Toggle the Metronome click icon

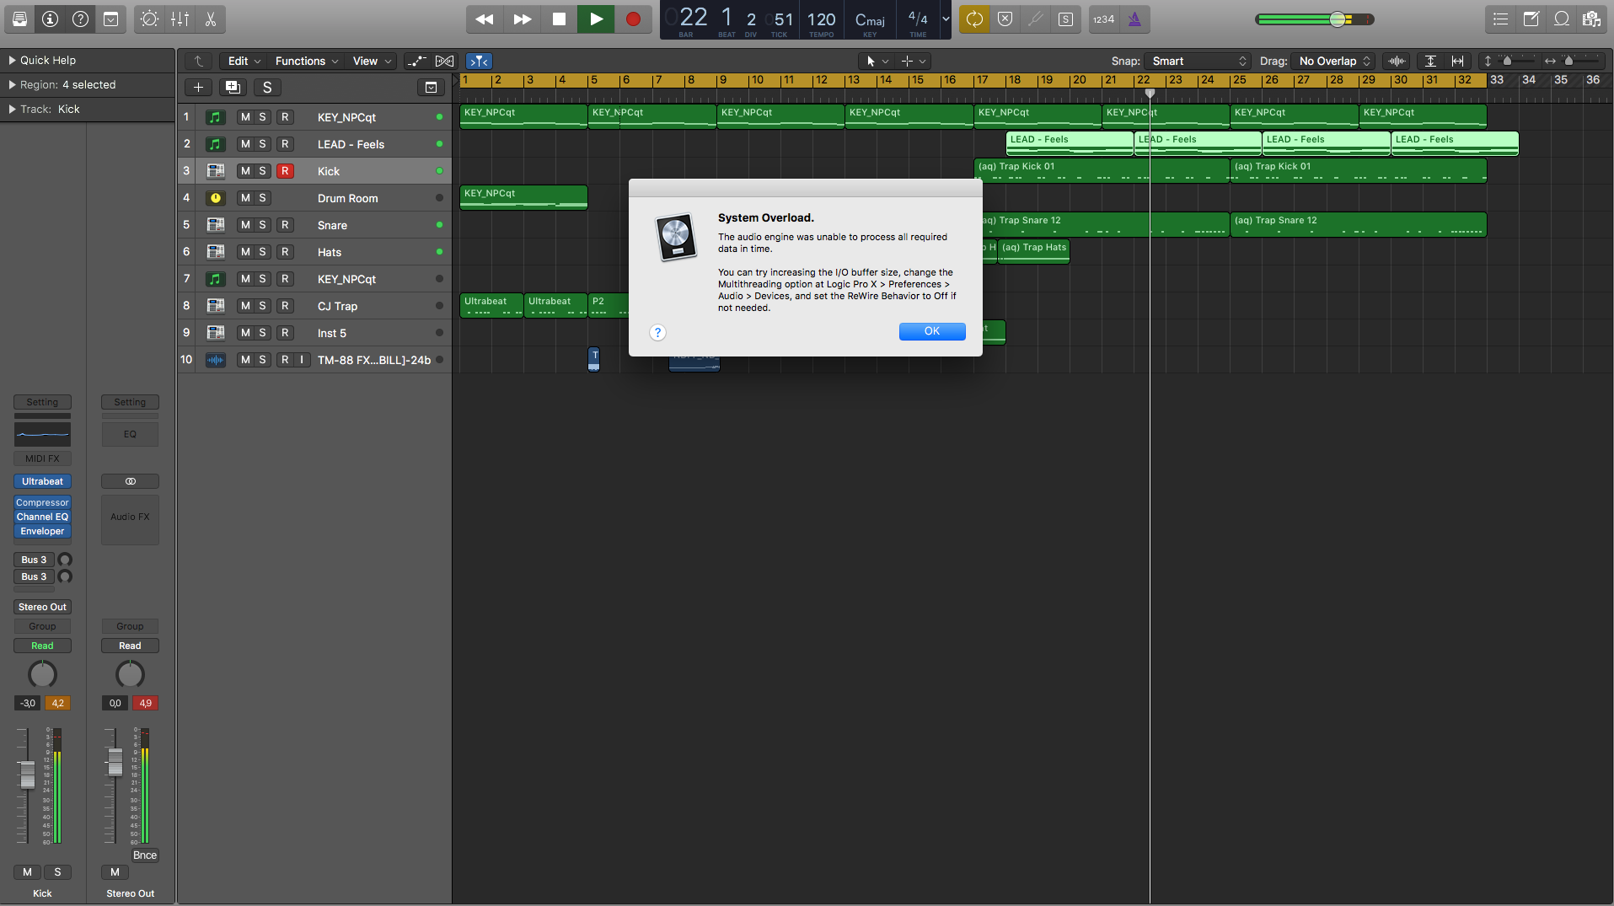1134,19
